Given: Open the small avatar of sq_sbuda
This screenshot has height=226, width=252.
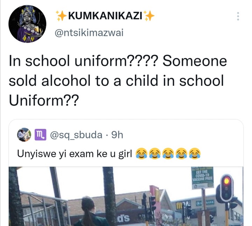Looking at the screenshot, I should pos(24,135).
